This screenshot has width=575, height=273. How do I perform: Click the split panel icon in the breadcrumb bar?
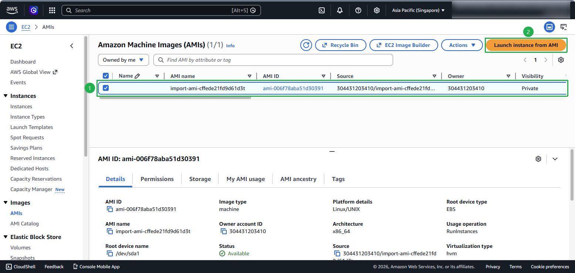549,27
